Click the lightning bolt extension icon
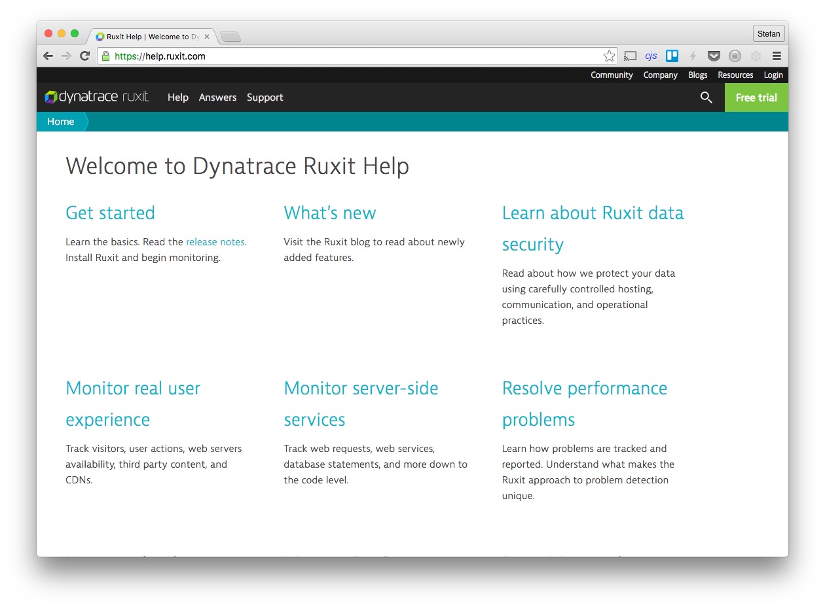Screen dimensions: 825x609 pos(693,56)
